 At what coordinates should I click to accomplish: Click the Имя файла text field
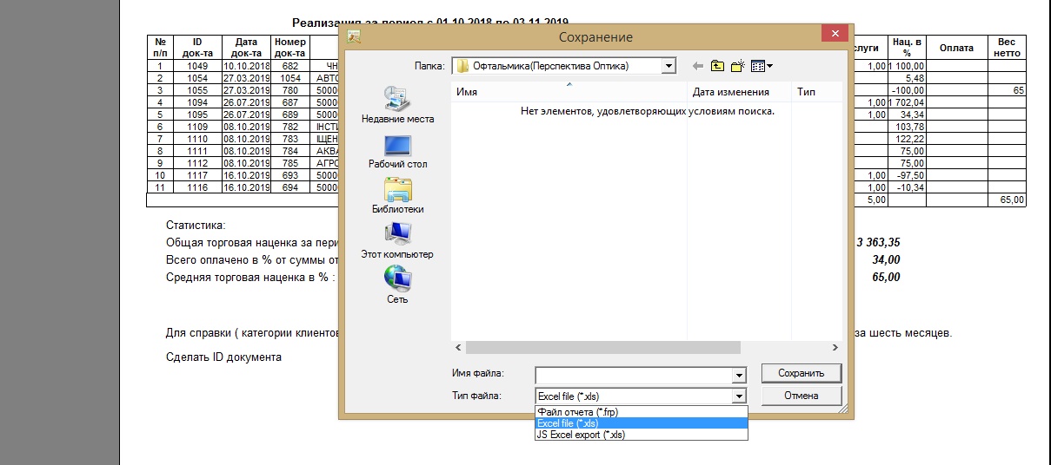pos(633,375)
